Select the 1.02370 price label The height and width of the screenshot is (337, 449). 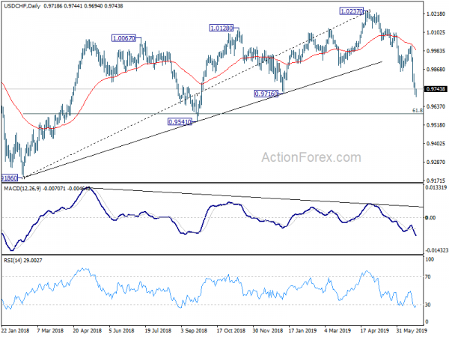click(352, 11)
